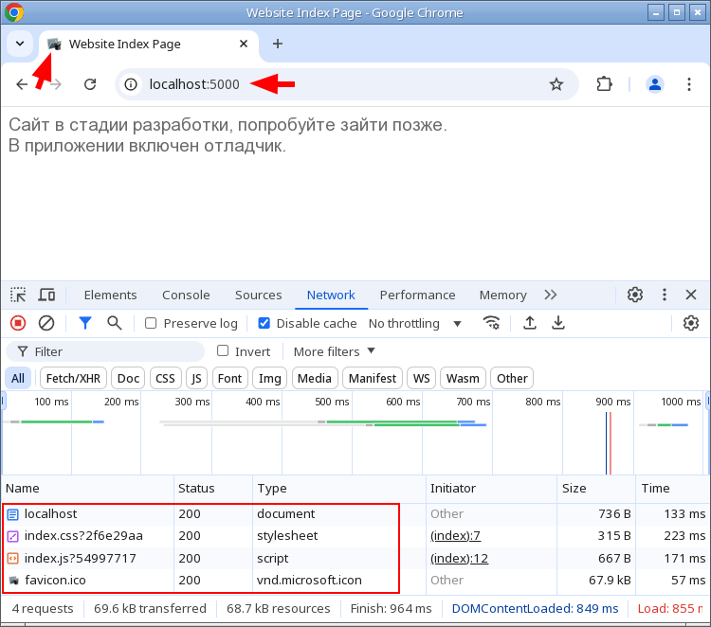The height and width of the screenshot is (627, 711).
Task: Open Chrome's three-dot menu
Action: pos(689,84)
